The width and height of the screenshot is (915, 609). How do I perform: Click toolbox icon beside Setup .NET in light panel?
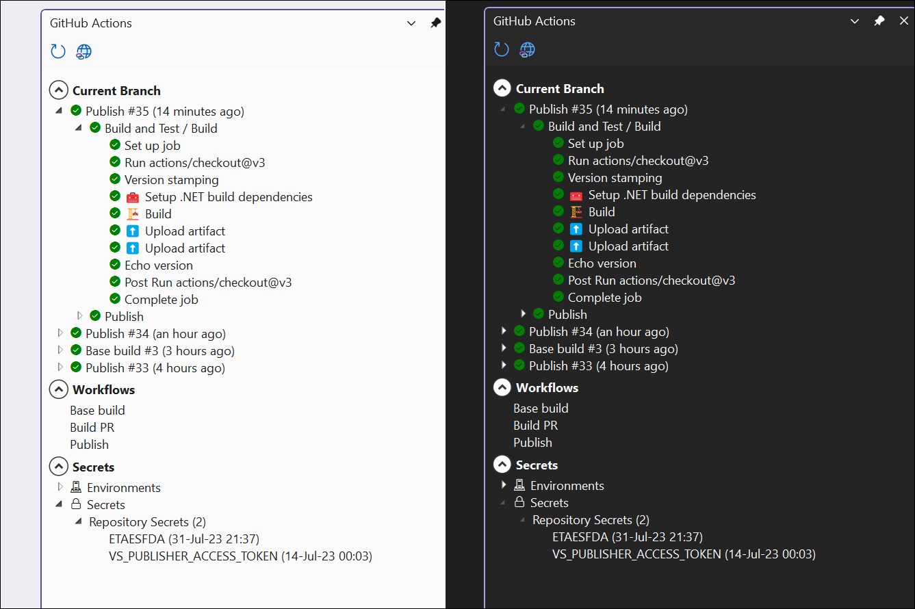coord(133,197)
